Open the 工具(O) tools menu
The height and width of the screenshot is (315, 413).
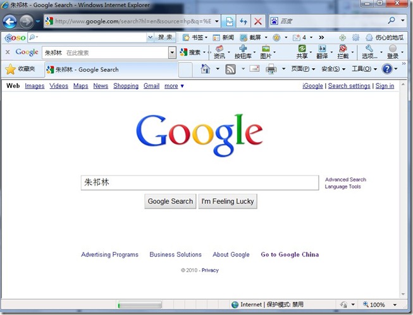tap(364, 69)
